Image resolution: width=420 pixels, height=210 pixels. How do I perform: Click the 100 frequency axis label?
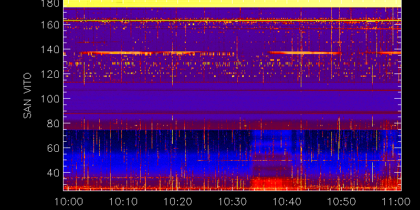click(x=50, y=99)
